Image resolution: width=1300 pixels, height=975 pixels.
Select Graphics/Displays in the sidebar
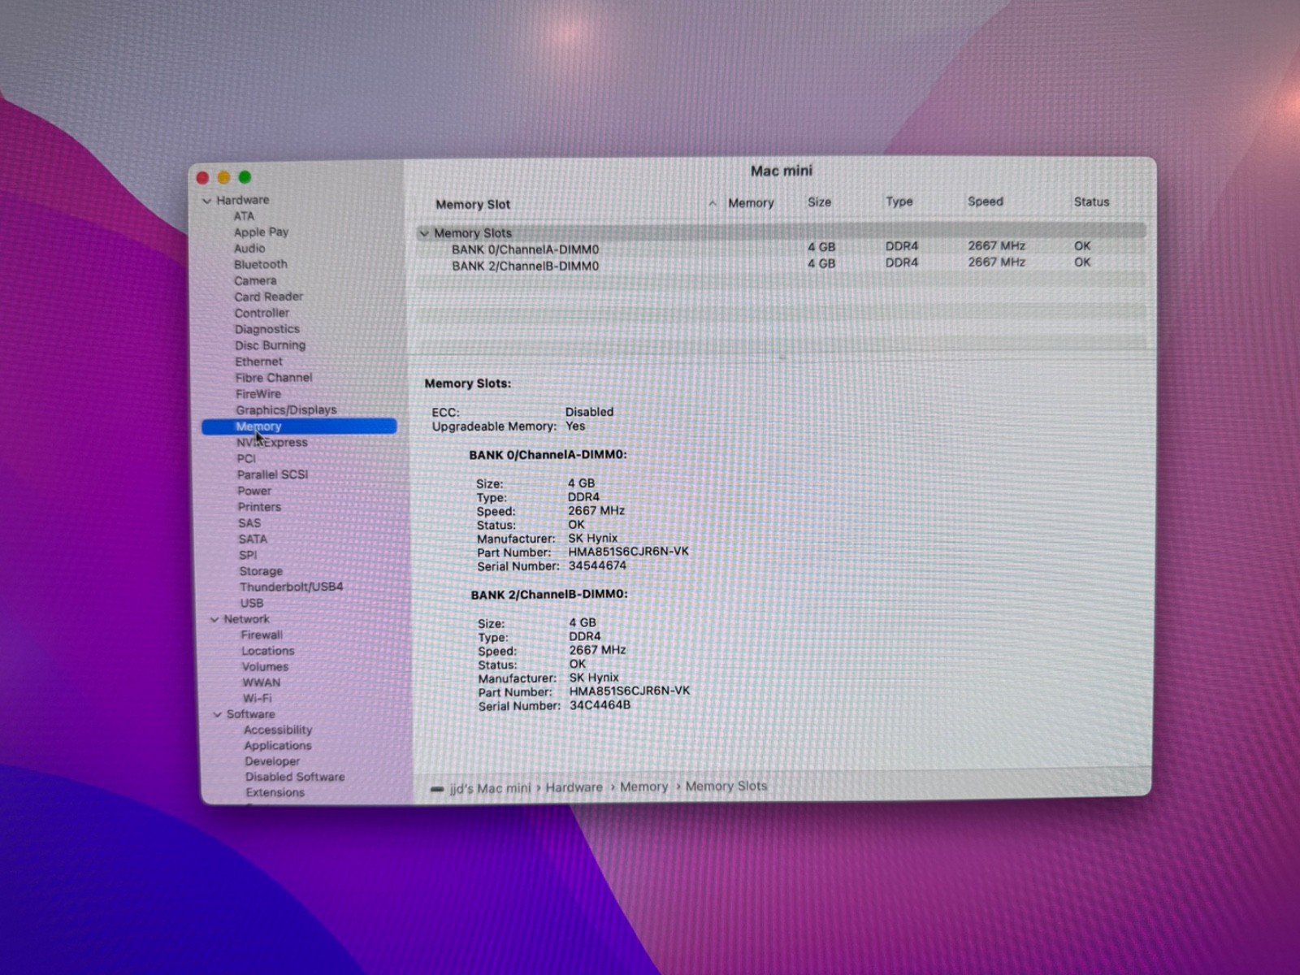tap(286, 410)
